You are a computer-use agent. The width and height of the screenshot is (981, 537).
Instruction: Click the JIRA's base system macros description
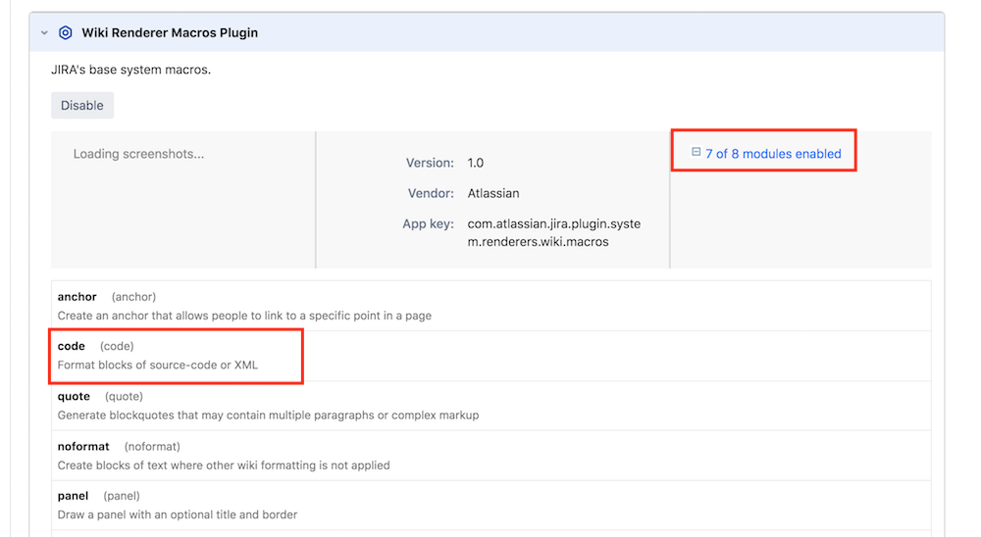130,70
